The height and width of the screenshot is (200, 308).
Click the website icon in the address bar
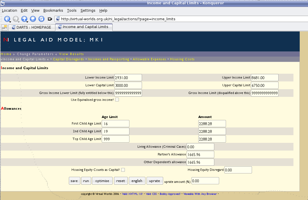58,19
